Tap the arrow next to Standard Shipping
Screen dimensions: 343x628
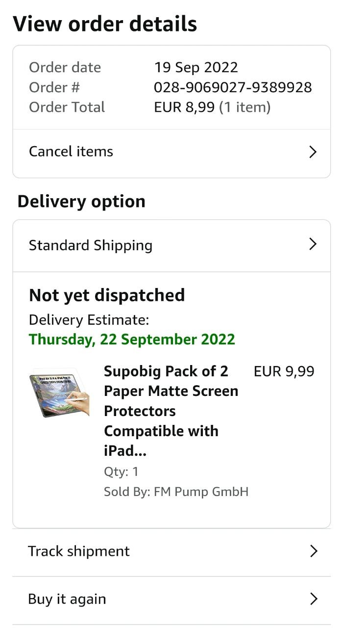pyautogui.click(x=313, y=244)
